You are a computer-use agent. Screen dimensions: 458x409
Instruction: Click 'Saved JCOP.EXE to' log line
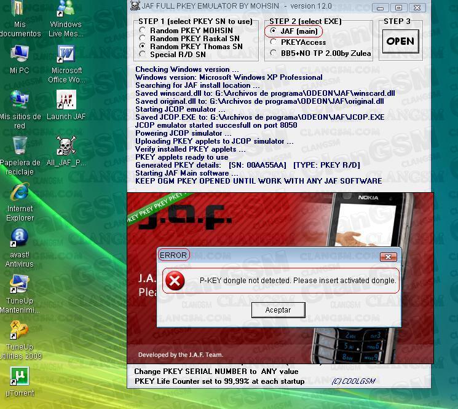pos(260,117)
